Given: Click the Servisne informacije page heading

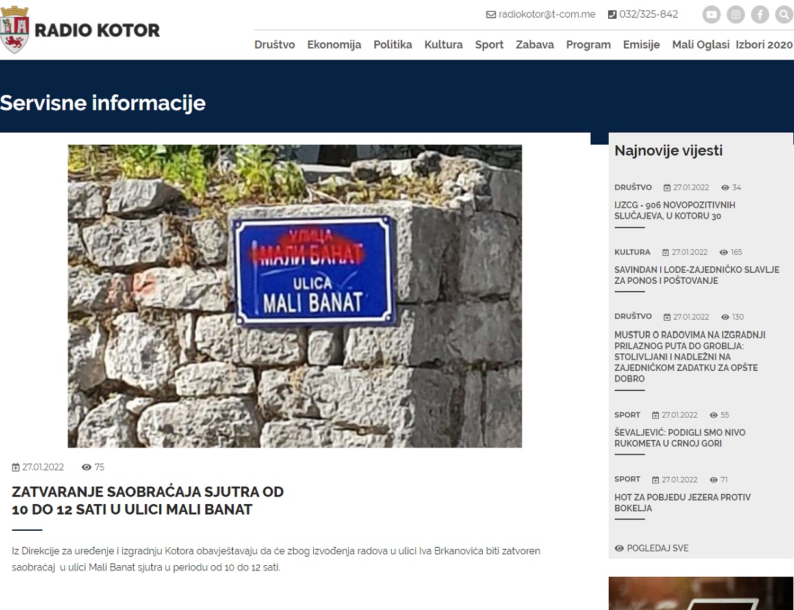Looking at the screenshot, I should (103, 103).
